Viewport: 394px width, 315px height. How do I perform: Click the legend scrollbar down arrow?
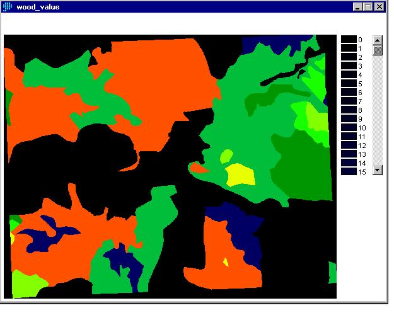coord(378,170)
